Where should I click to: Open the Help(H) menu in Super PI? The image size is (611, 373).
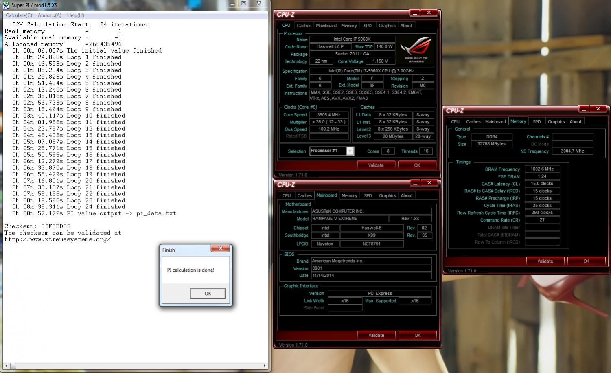pyautogui.click(x=75, y=15)
